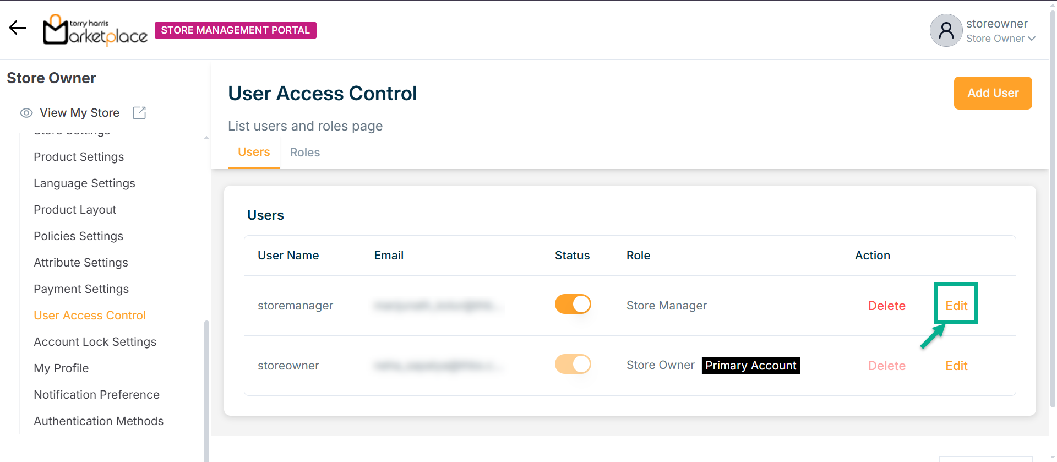Expand the Store Owner account dropdown chevron
Screen dimensions: 1057x462
(x=1032, y=39)
